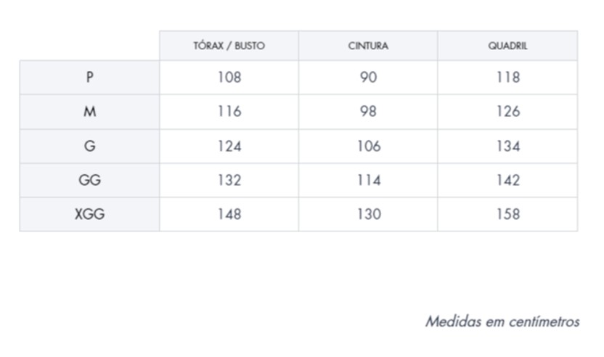The height and width of the screenshot is (357, 604).
Task: Click hip value 118 for size P
Action: [507, 77]
